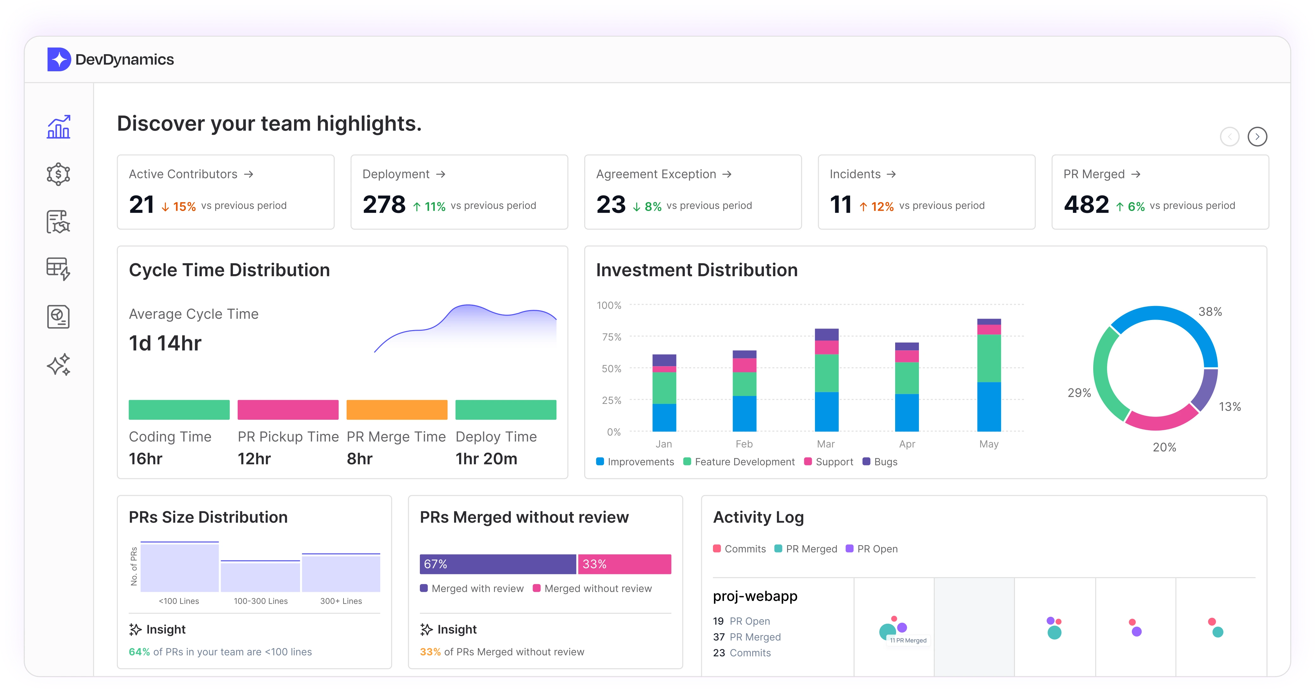Open the agreements handshake document sidebar icon
This screenshot has width=1315, height=689.
(x=59, y=222)
